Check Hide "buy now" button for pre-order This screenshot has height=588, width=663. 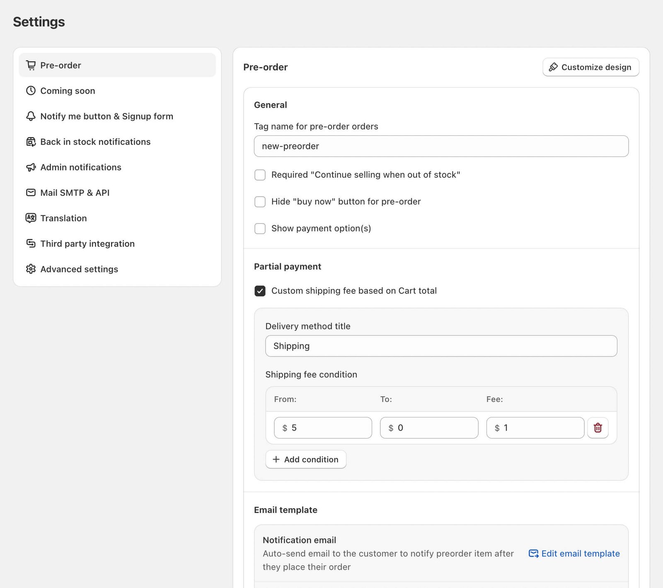click(x=260, y=202)
